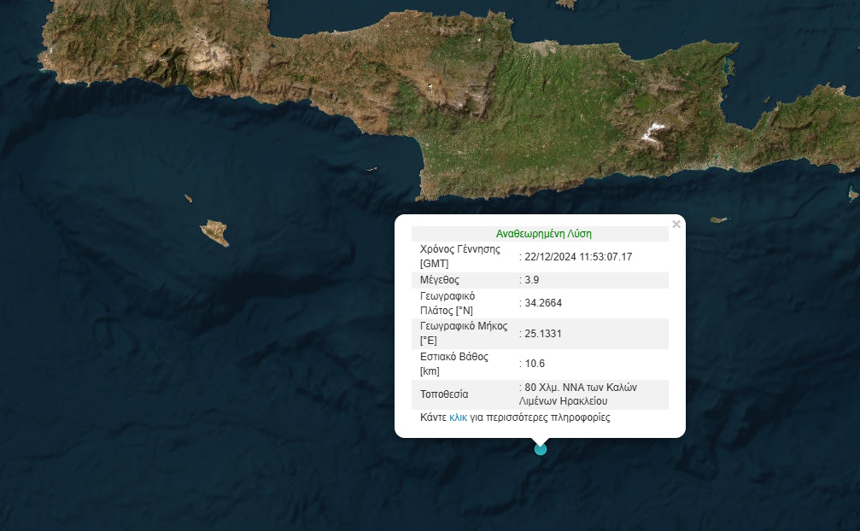
Task: Open the 'κλικ' more information link
Action: [458, 417]
